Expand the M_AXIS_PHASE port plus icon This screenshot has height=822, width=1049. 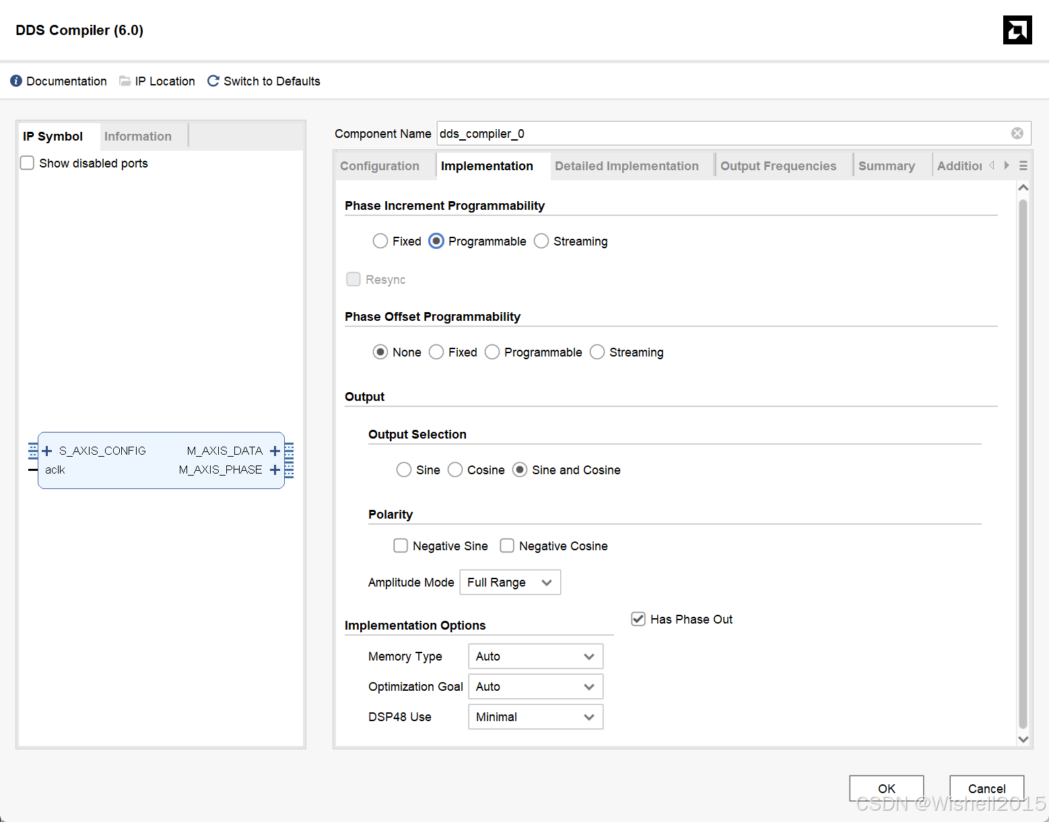coord(275,470)
